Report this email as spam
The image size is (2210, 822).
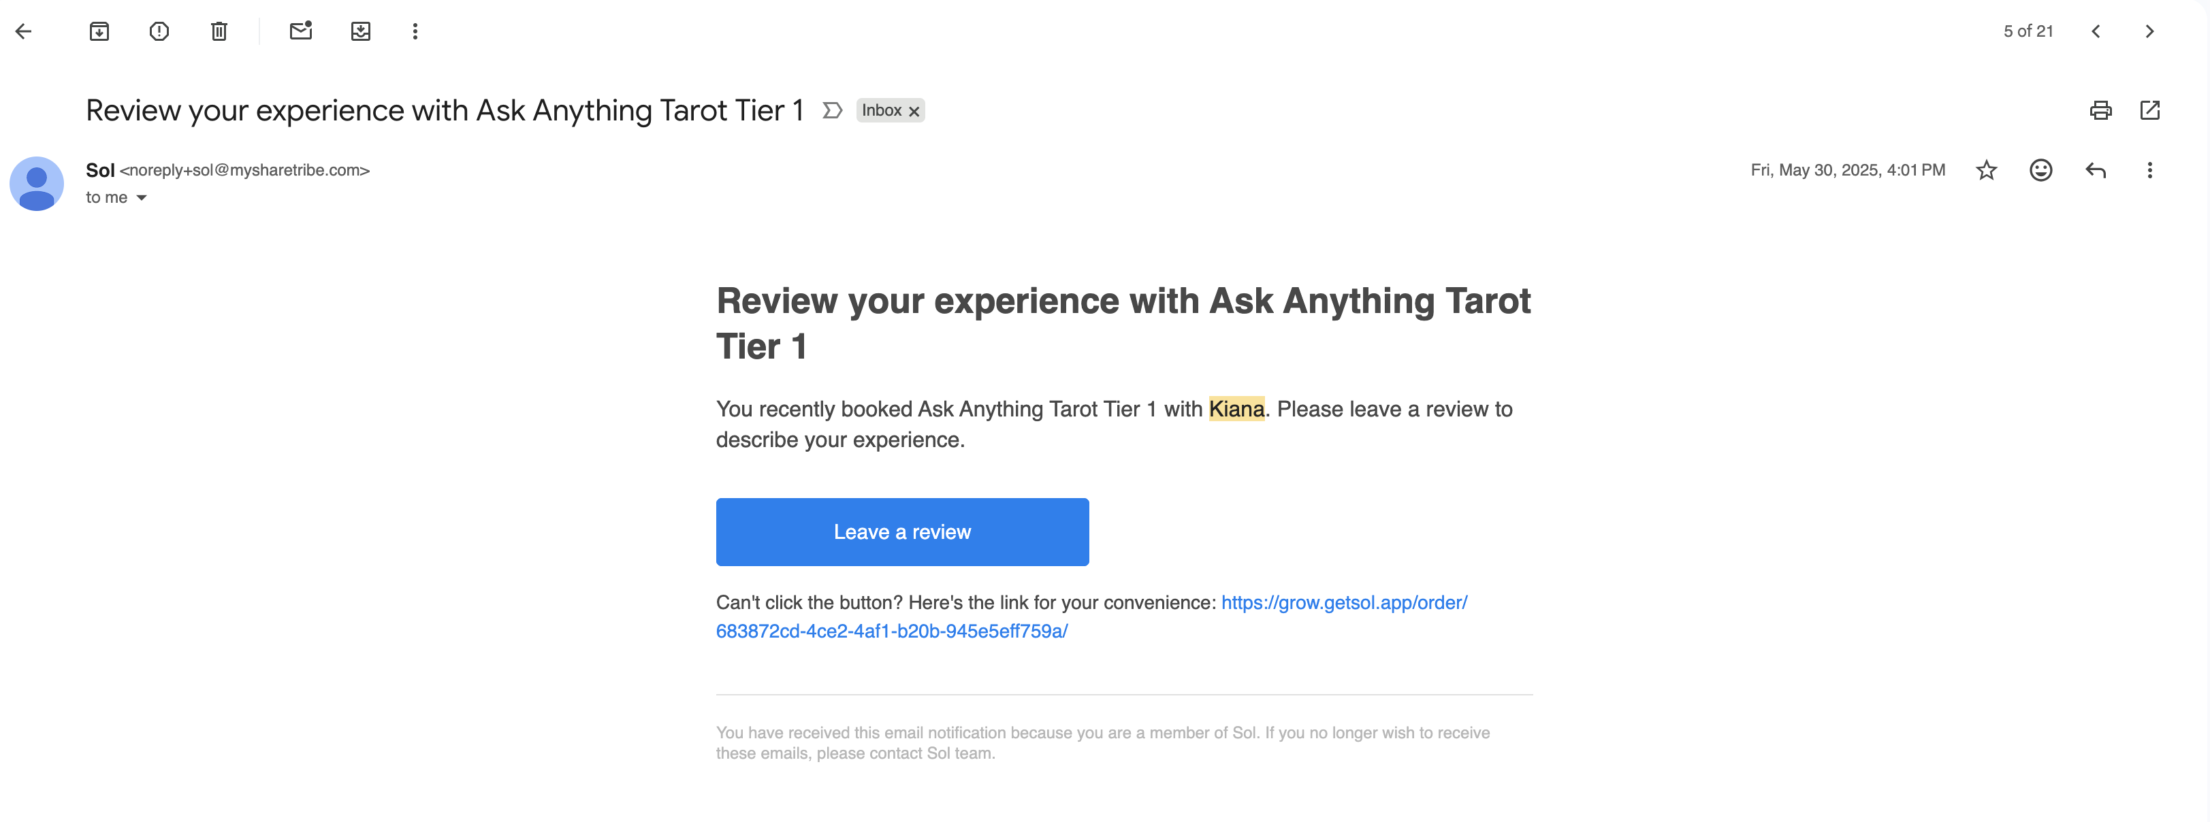click(159, 32)
